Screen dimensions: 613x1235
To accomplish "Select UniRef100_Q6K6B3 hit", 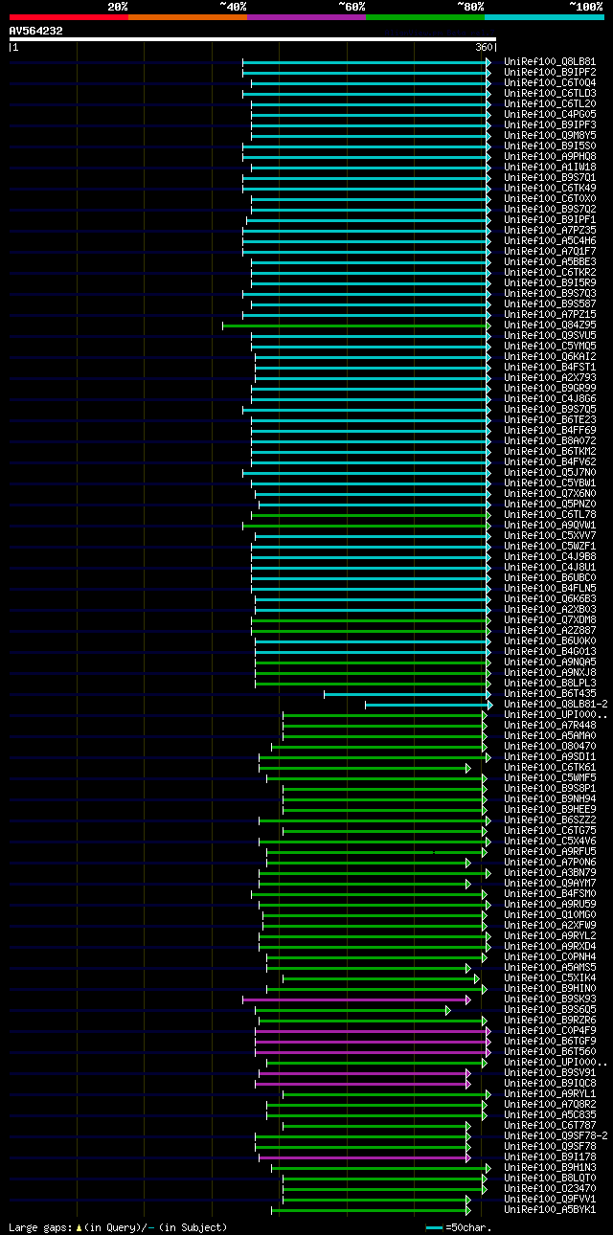I will (550, 599).
